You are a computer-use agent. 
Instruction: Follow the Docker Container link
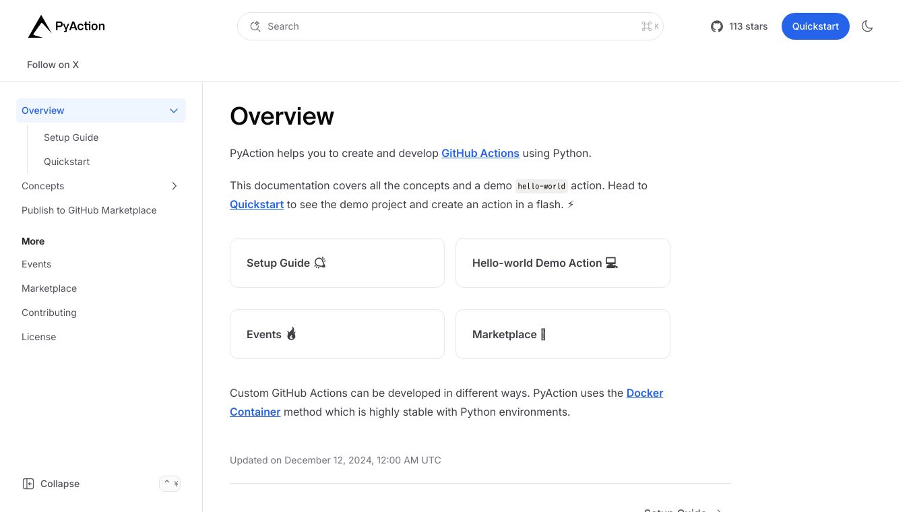tap(644, 393)
